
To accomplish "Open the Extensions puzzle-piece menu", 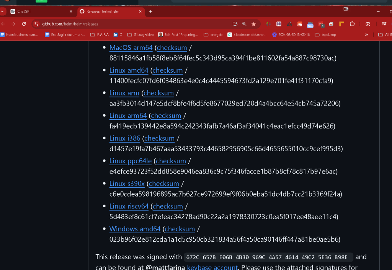I will click(352, 24).
